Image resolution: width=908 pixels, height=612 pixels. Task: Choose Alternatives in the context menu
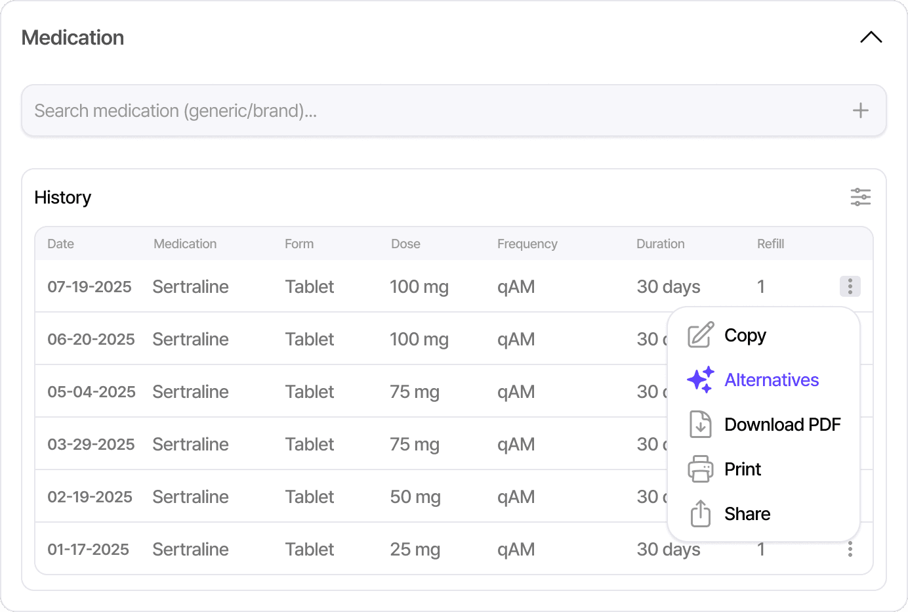pyautogui.click(x=771, y=380)
